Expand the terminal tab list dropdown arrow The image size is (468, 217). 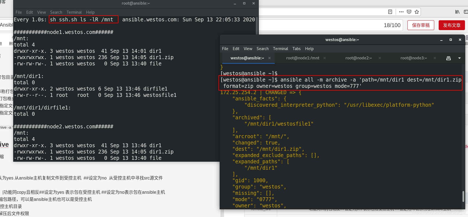coord(460,58)
